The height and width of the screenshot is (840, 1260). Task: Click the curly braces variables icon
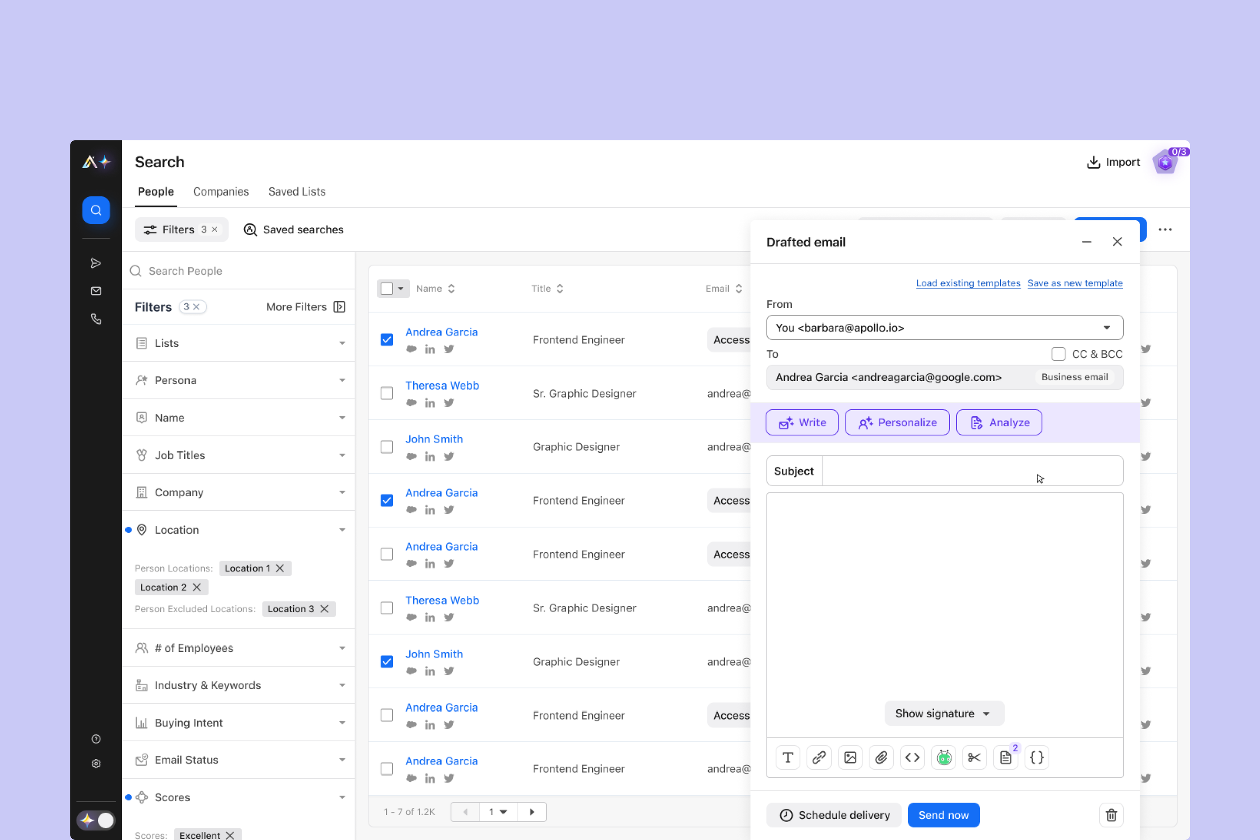[x=1037, y=757]
